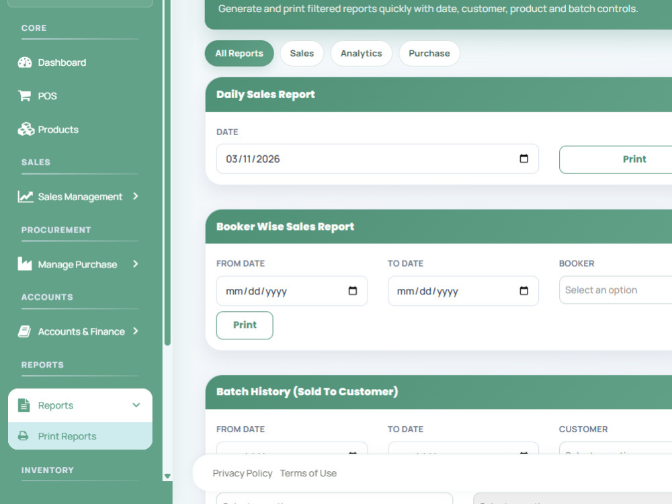
Task: Switch to the Analytics tab
Action: (x=362, y=54)
